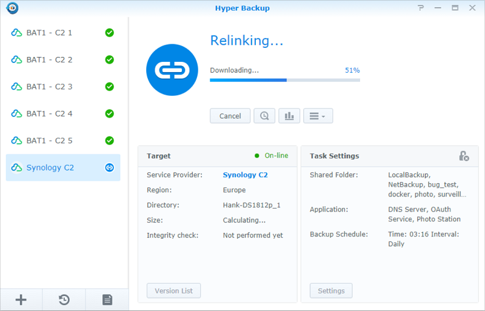Open the backup log document icon
Screen dimensions: 485x311
click(107, 299)
